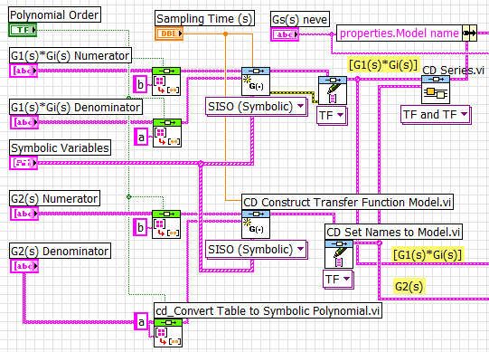489x352 pixels.
Task: Select the properties.Model name unbundle node
Action: pos(407,33)
